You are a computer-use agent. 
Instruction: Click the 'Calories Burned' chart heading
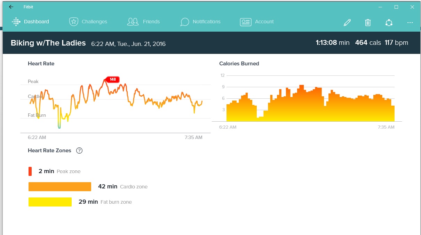[x=239, y=64]
